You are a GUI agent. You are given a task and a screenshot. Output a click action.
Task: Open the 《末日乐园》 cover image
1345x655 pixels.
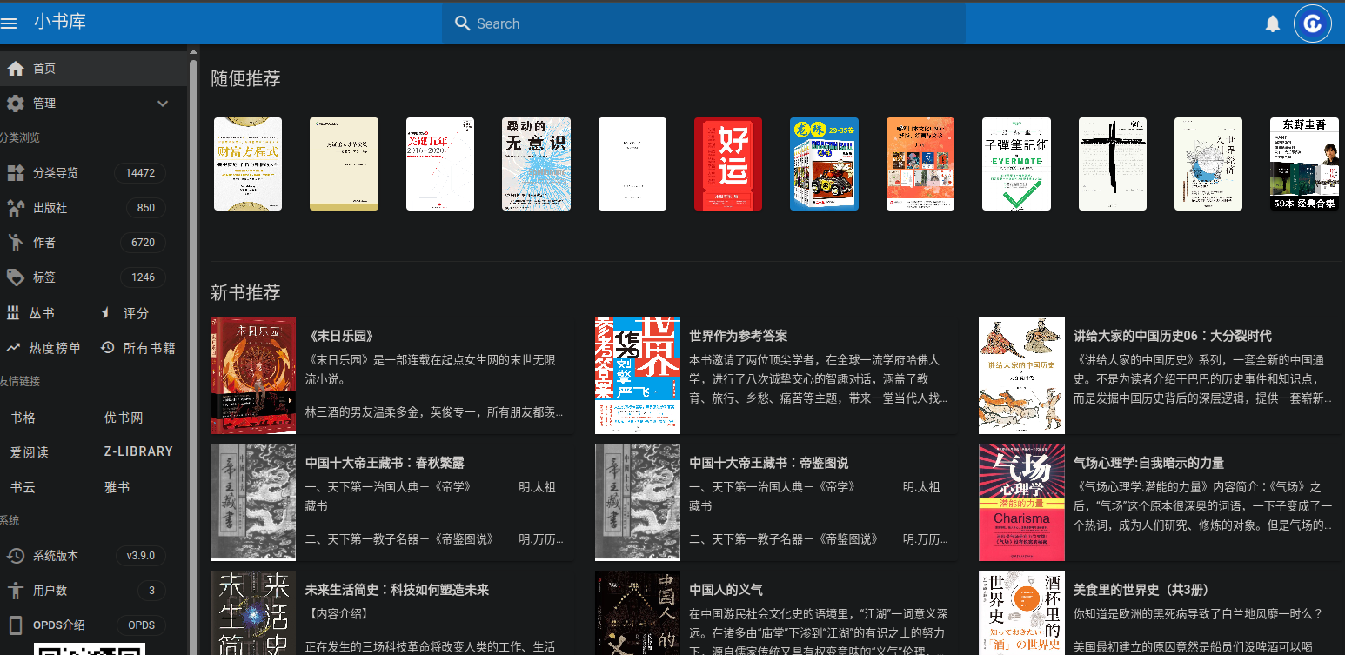[253, 376]
